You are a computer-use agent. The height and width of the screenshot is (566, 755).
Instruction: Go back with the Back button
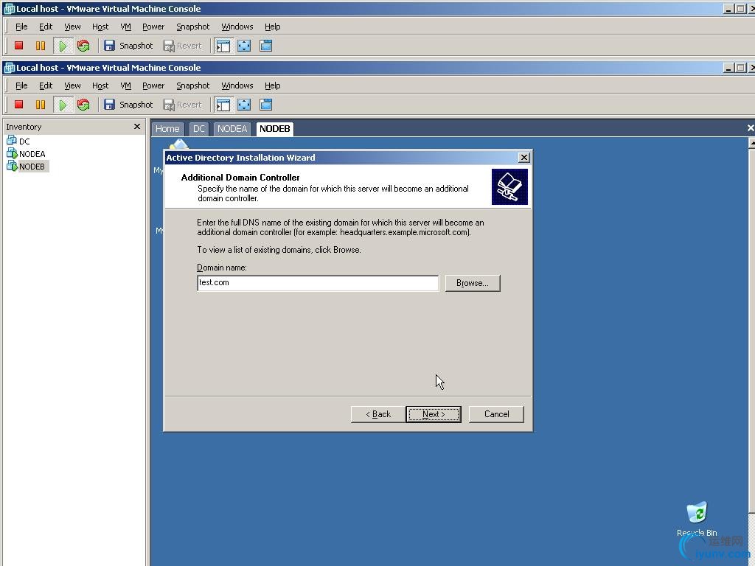(378, 414)
